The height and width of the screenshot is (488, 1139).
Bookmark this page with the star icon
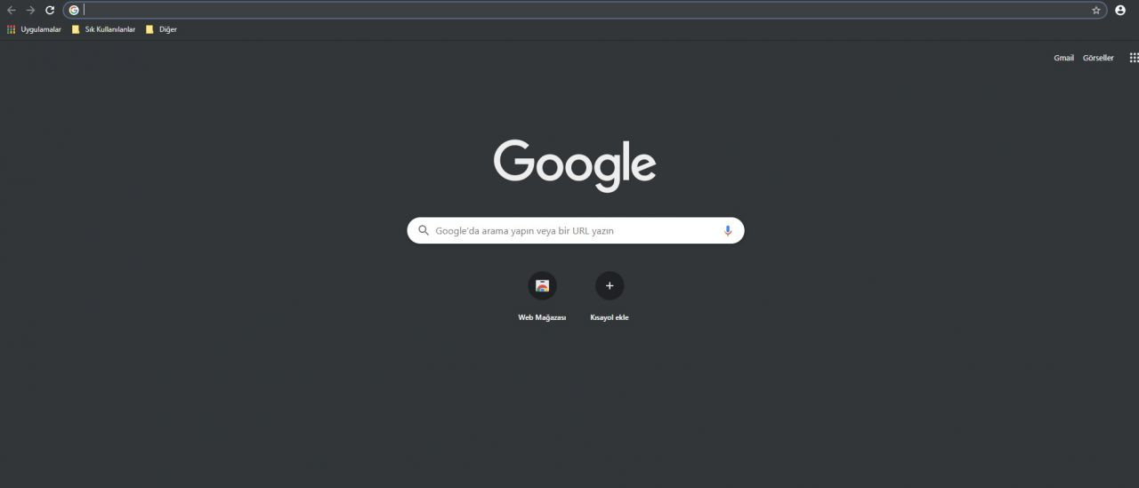pyautogui.click(x=1096, y=10)
